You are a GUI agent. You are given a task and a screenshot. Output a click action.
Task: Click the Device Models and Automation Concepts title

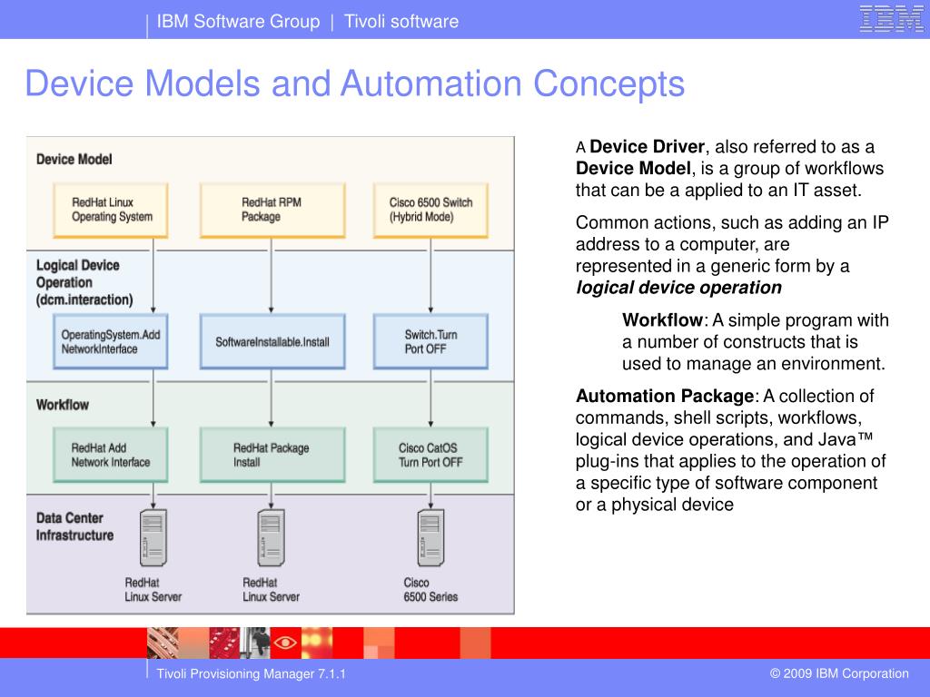coord(355,83)
